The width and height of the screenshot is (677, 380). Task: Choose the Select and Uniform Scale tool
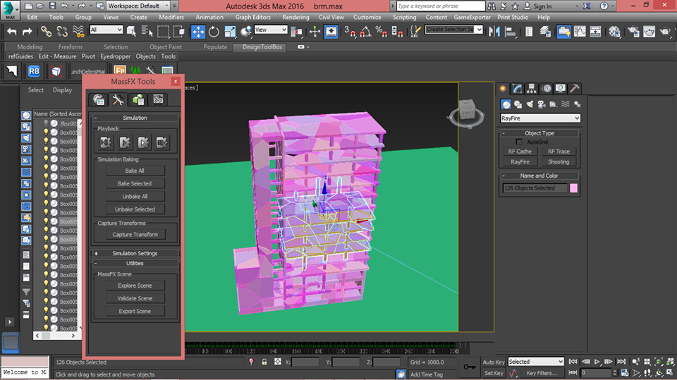230,32
